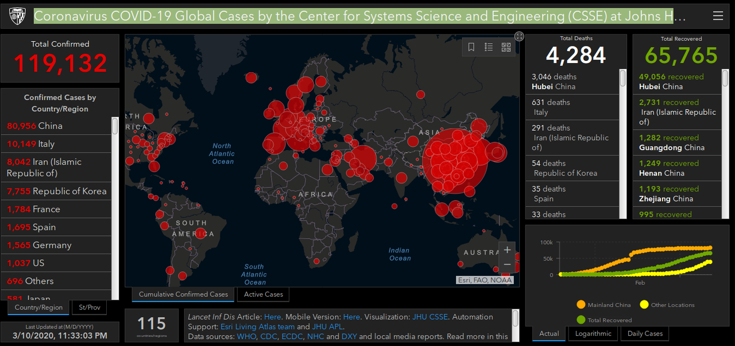Screen dimensions: 735x346
Task: Select the St/Prov tab
Action: tap(89, 308)
